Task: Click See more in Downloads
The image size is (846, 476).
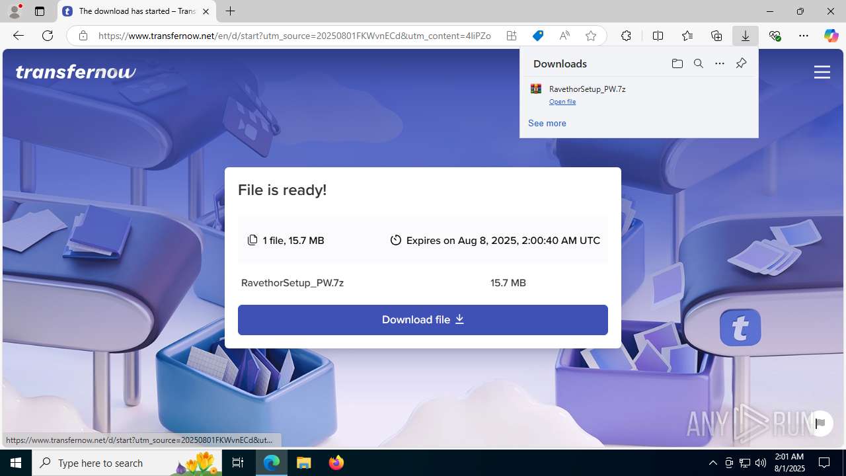Action: tap(547, 124)
